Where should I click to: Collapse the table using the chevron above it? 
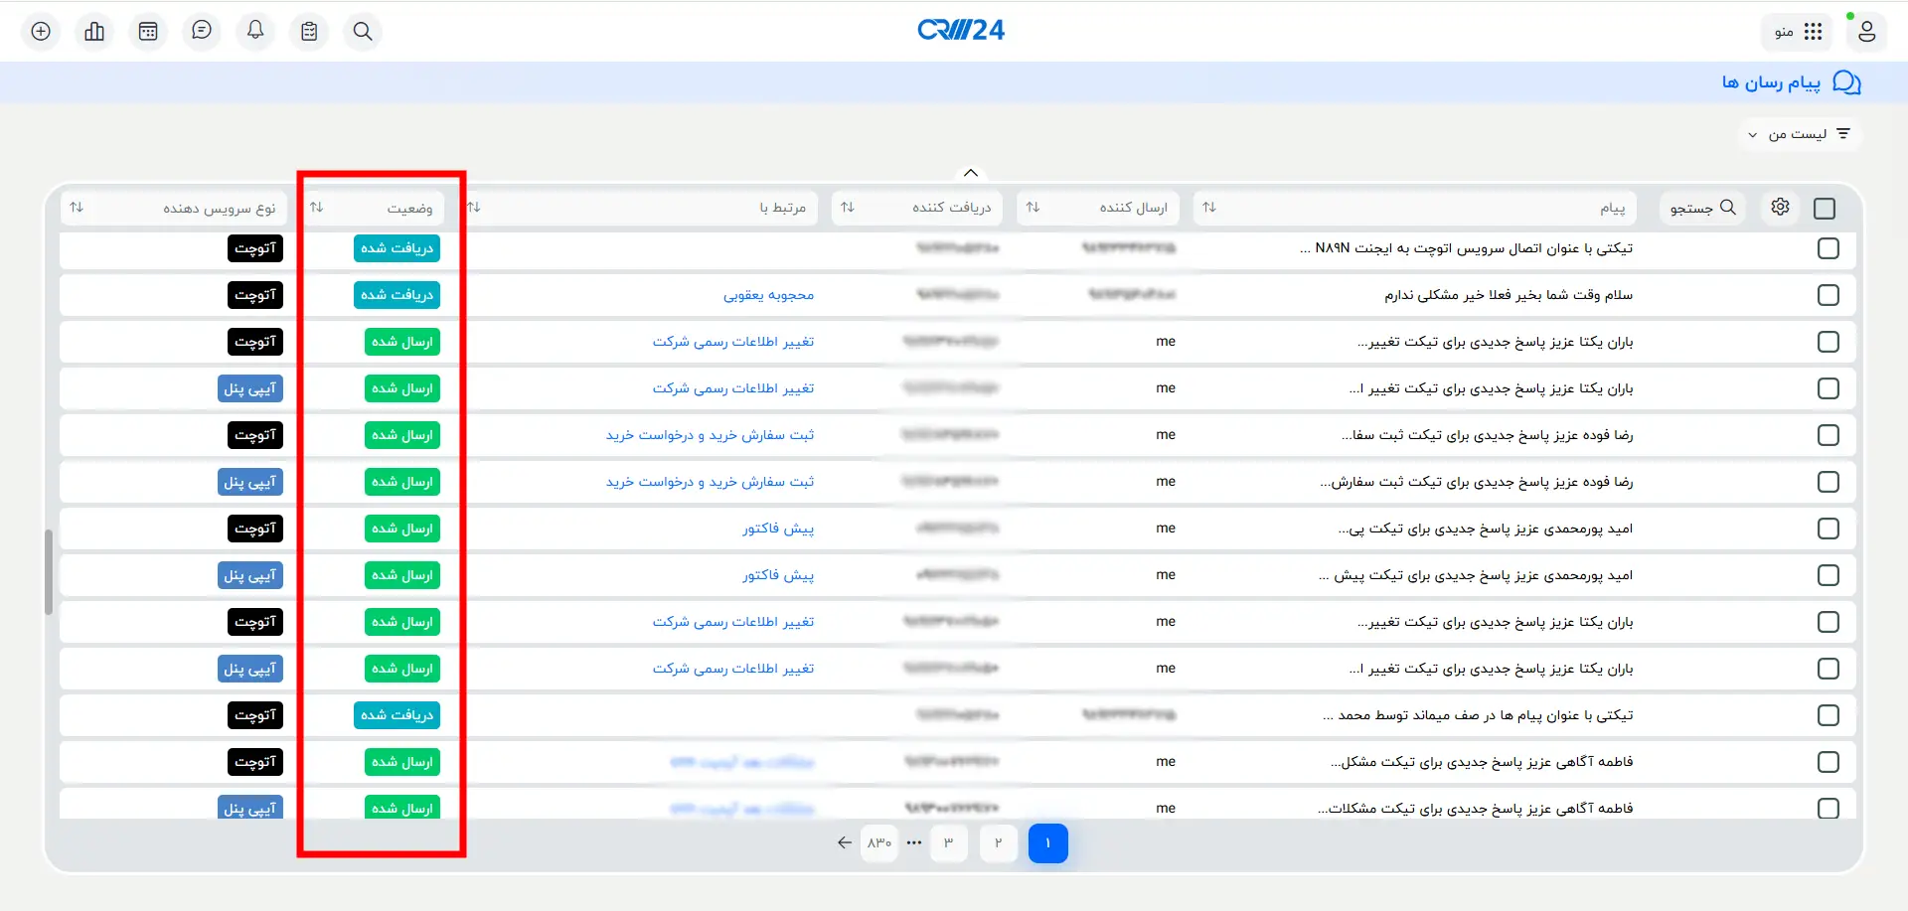click(x=970, y=172)
